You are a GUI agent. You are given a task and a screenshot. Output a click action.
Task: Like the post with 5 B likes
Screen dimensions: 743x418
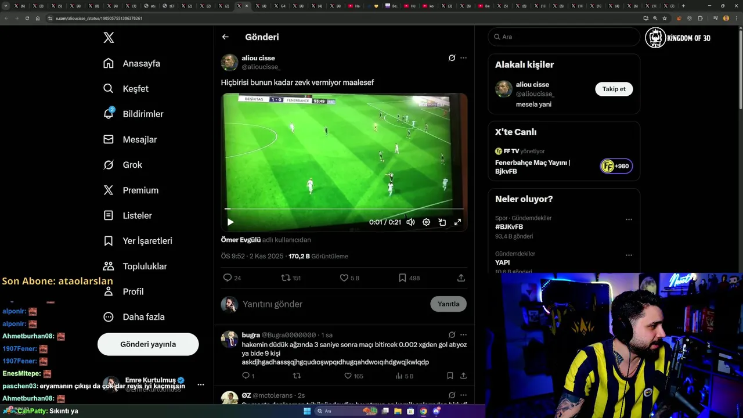pyautogui.click(x=349, y=278)
